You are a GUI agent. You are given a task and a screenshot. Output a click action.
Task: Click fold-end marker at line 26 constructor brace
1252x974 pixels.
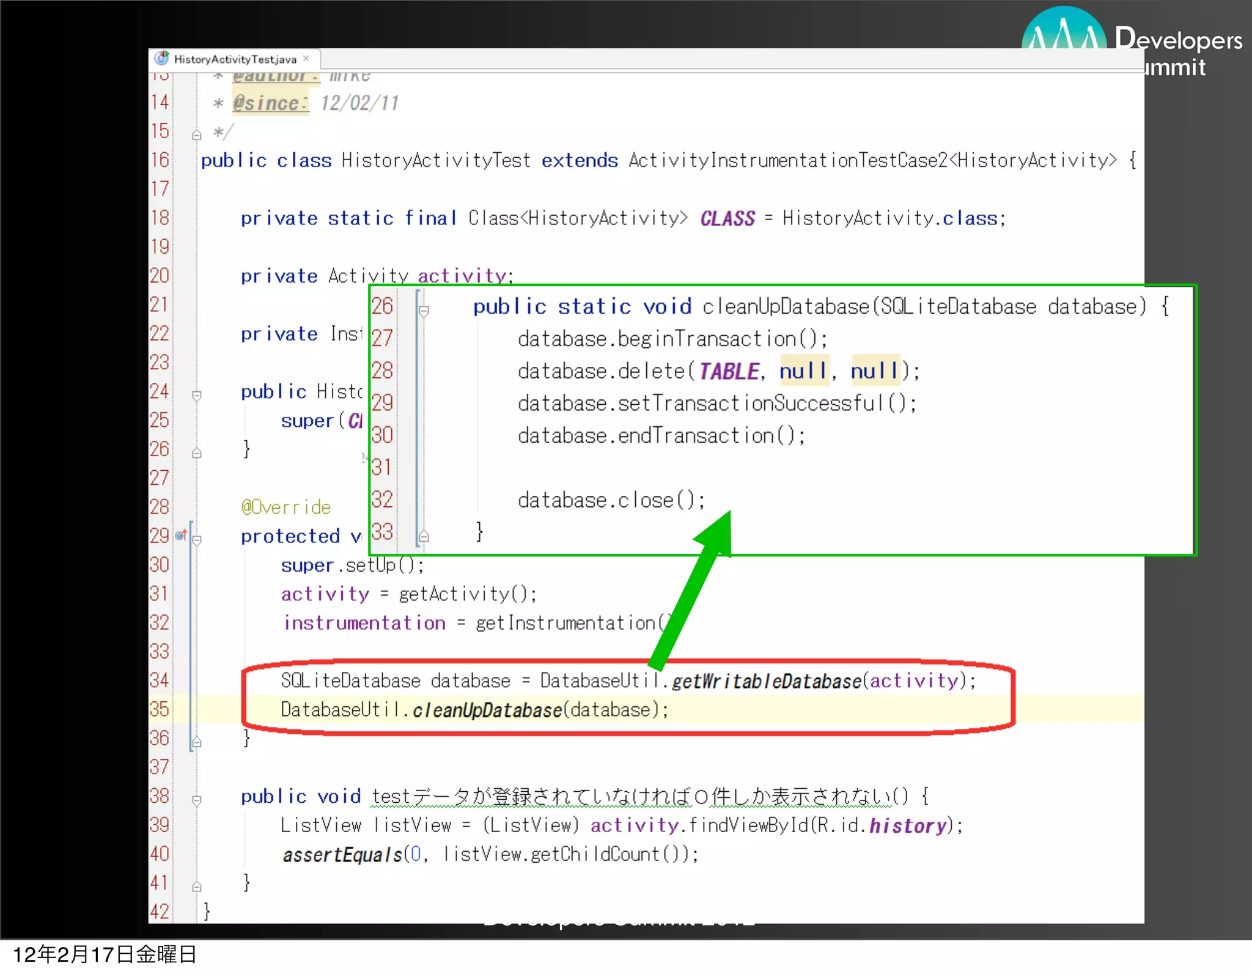pyautogui.click(x=197, y=453)
